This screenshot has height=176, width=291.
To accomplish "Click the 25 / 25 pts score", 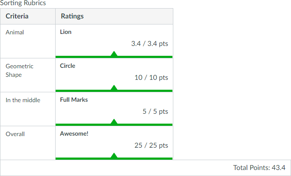I will coord(151,146).
